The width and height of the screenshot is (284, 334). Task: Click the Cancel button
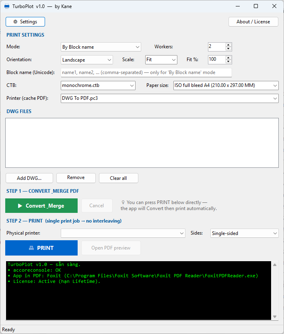97,206
